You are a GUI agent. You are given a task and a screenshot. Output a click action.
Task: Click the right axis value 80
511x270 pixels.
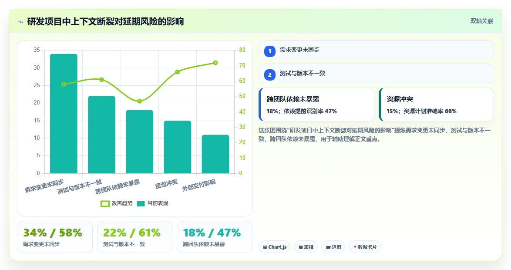click(x=242, y=50)
